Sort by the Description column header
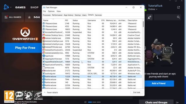Image resolution: width=186 pixels, height=104 pixels. coord(134,21)
